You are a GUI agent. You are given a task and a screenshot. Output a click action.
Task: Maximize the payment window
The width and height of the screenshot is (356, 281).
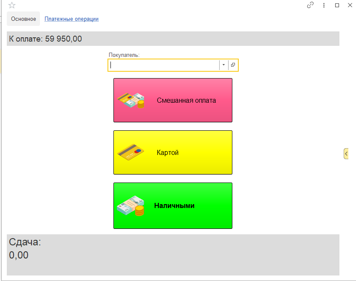click(337, 5)
